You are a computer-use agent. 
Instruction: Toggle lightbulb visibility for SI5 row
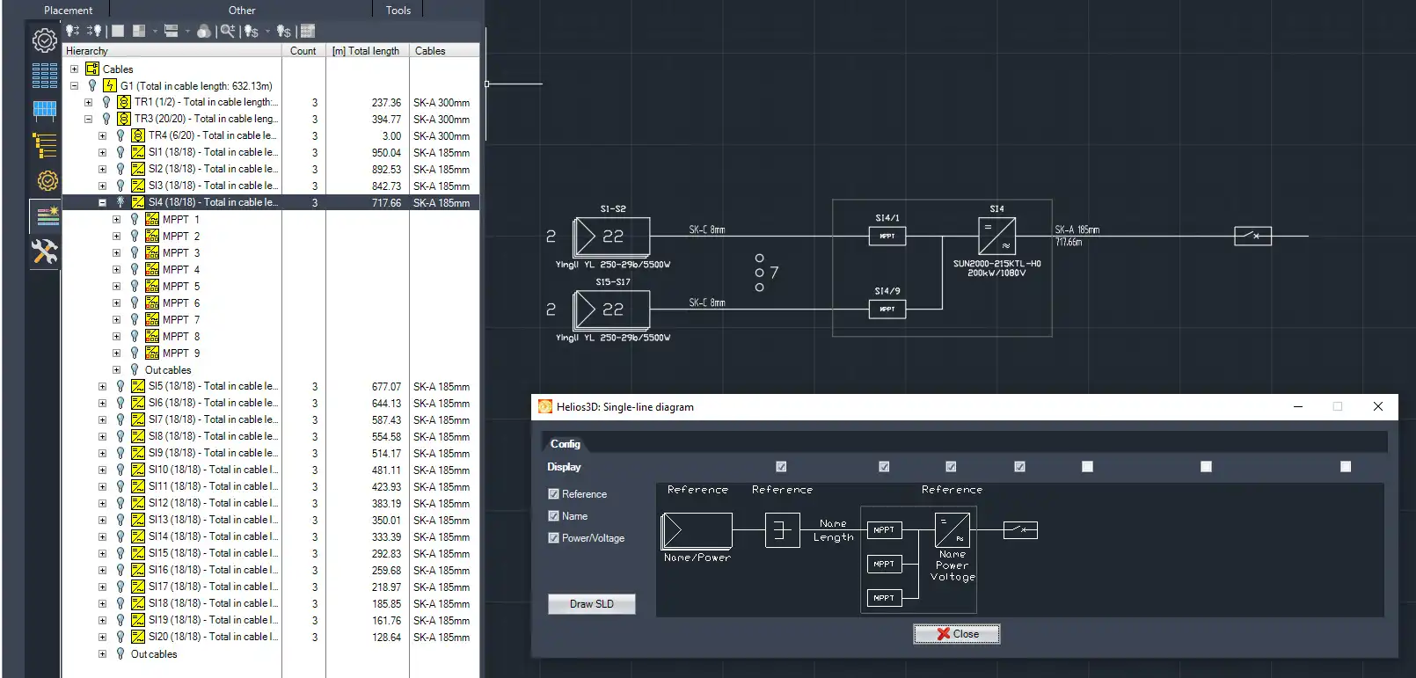(x=120, y=386)
